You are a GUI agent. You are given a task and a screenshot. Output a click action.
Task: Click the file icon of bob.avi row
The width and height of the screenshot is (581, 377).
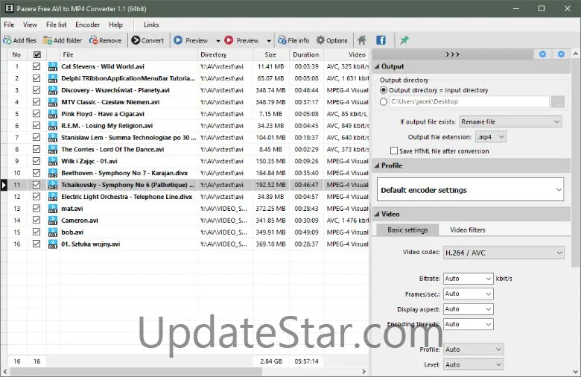[53, 232]
